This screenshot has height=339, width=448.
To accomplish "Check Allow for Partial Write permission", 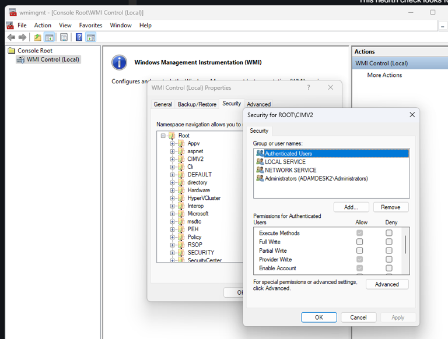I will (x=359, y=250).
